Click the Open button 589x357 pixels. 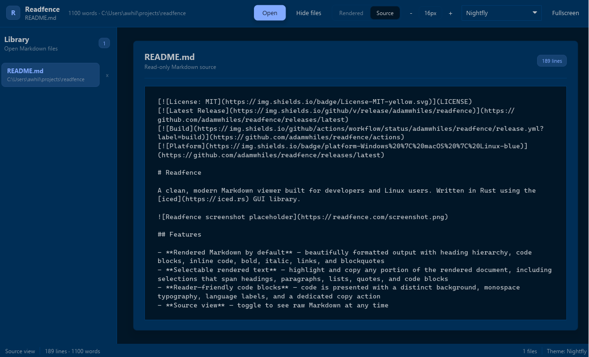point(269,13)
